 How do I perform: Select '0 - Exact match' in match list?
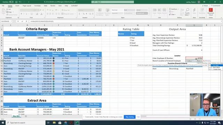[x=216, y=67]
